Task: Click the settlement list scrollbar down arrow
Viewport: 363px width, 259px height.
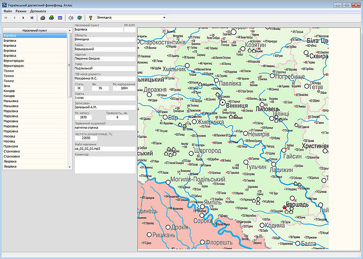Action: pyautogui.click(x=70, y=167)
